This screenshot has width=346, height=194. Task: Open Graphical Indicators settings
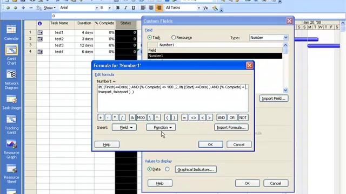(x=196, y=169)
